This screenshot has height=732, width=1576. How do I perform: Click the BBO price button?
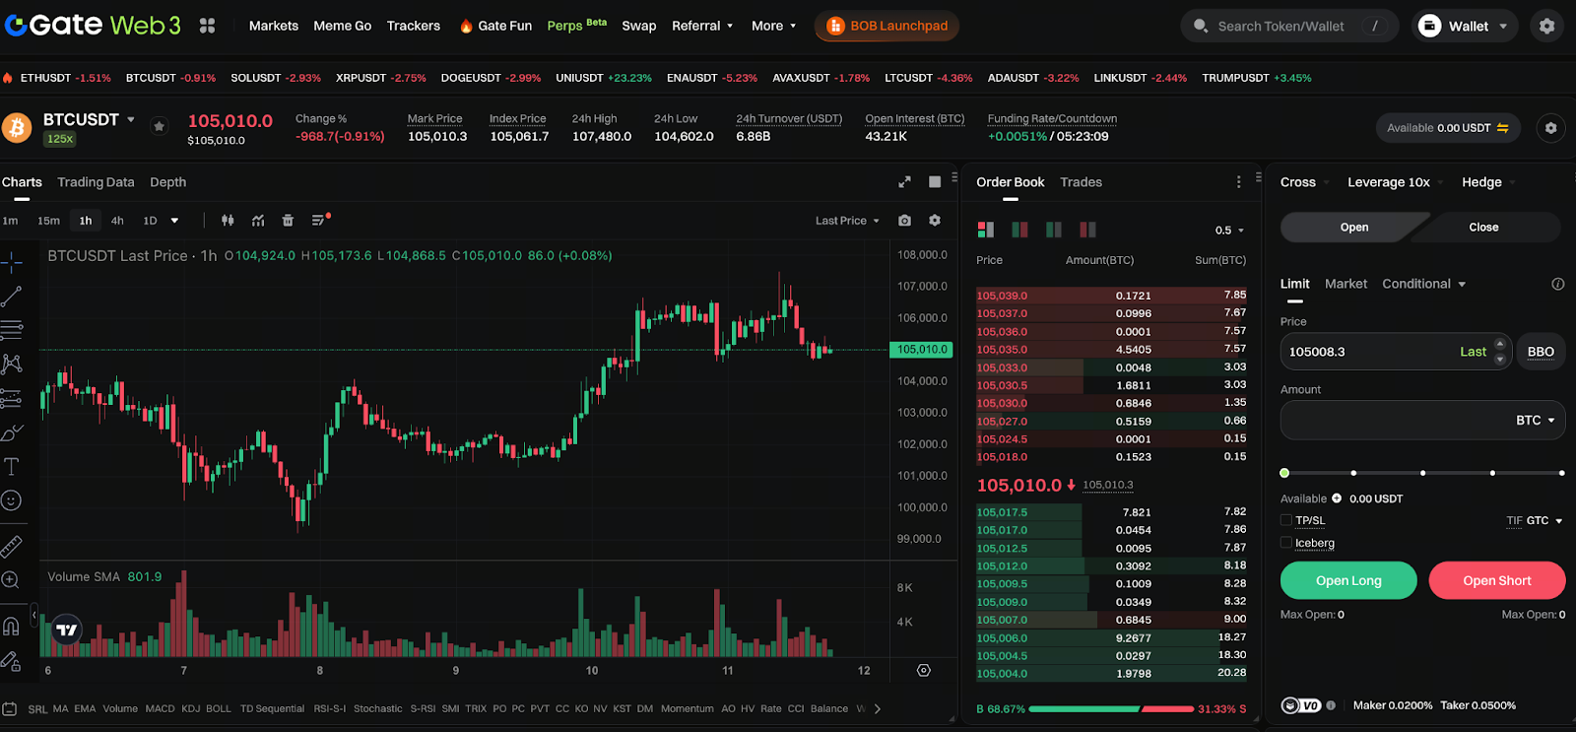pyautogui.click(x=1541, y=352)
